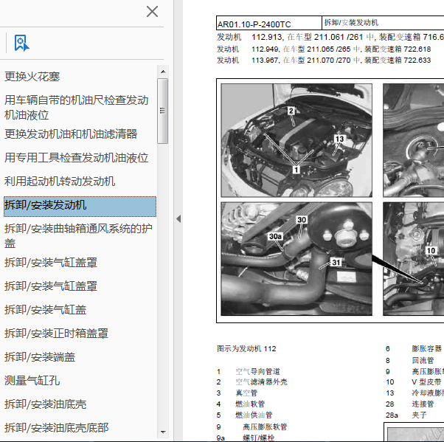Click the bookmark list scrollbar thumb

point(163,111)
